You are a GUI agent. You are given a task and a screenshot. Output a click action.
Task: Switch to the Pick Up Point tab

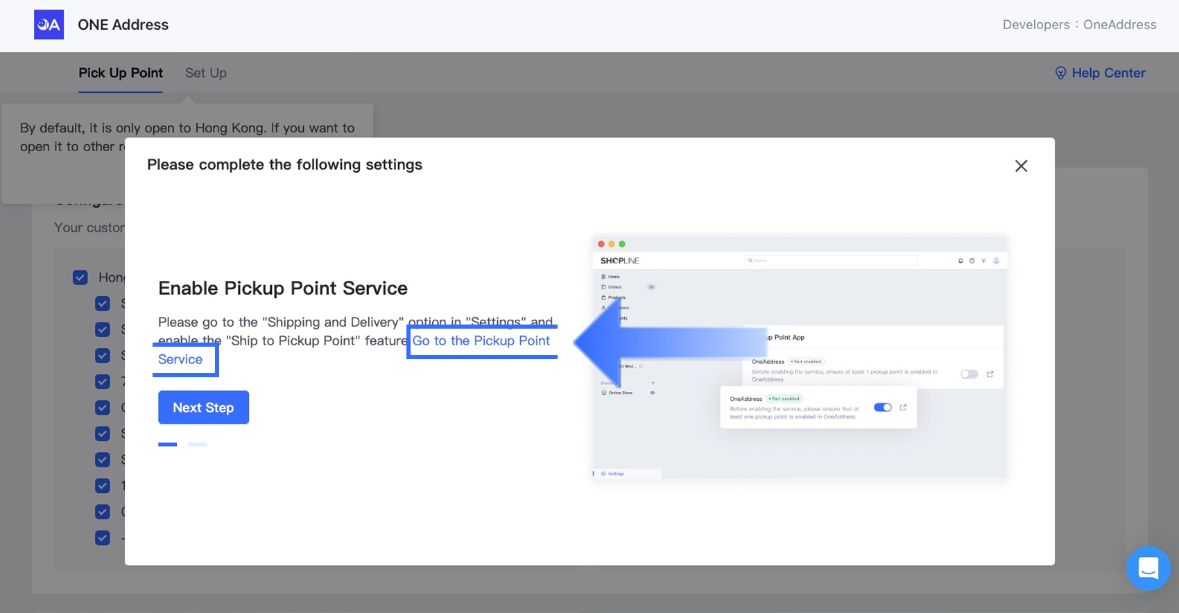coord(121,73)
